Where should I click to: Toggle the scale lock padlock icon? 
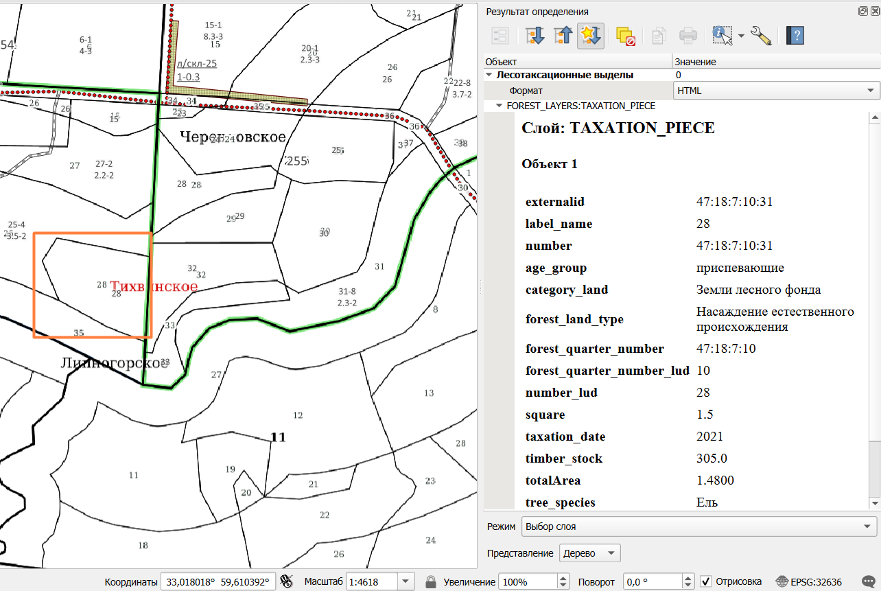coord(431,581)
